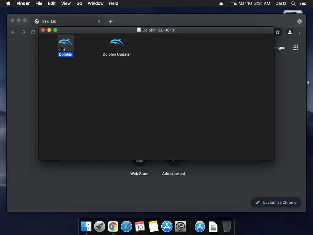Zoom the Dolphin window with green button
This screenshot has height=235, width=313.
(55, 30)
